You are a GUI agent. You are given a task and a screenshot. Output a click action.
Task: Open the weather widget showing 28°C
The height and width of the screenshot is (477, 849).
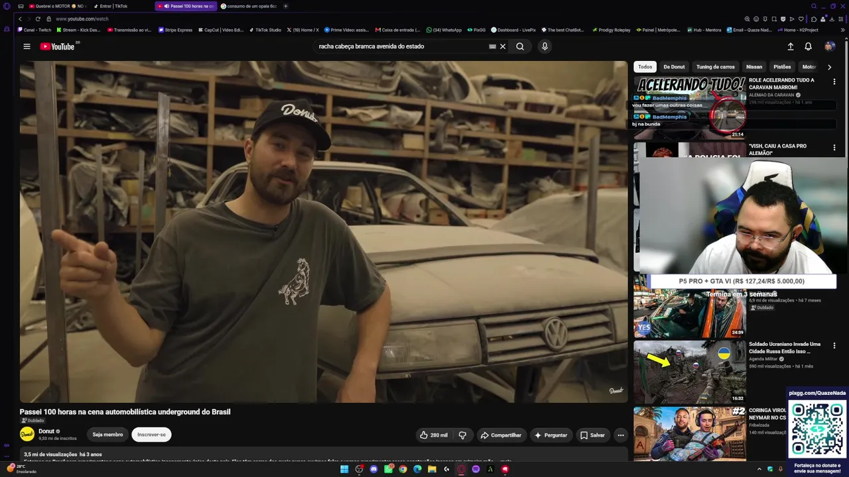click(x=22, y=468)
